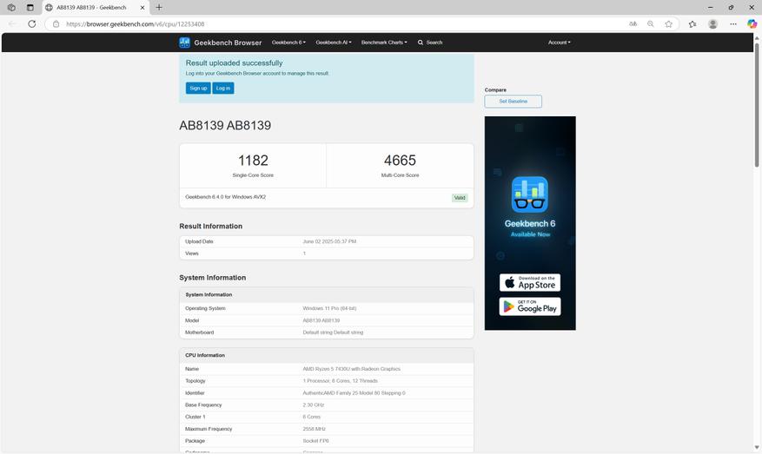Close the AB8139 Geekbench tab

tap(142, 7)
